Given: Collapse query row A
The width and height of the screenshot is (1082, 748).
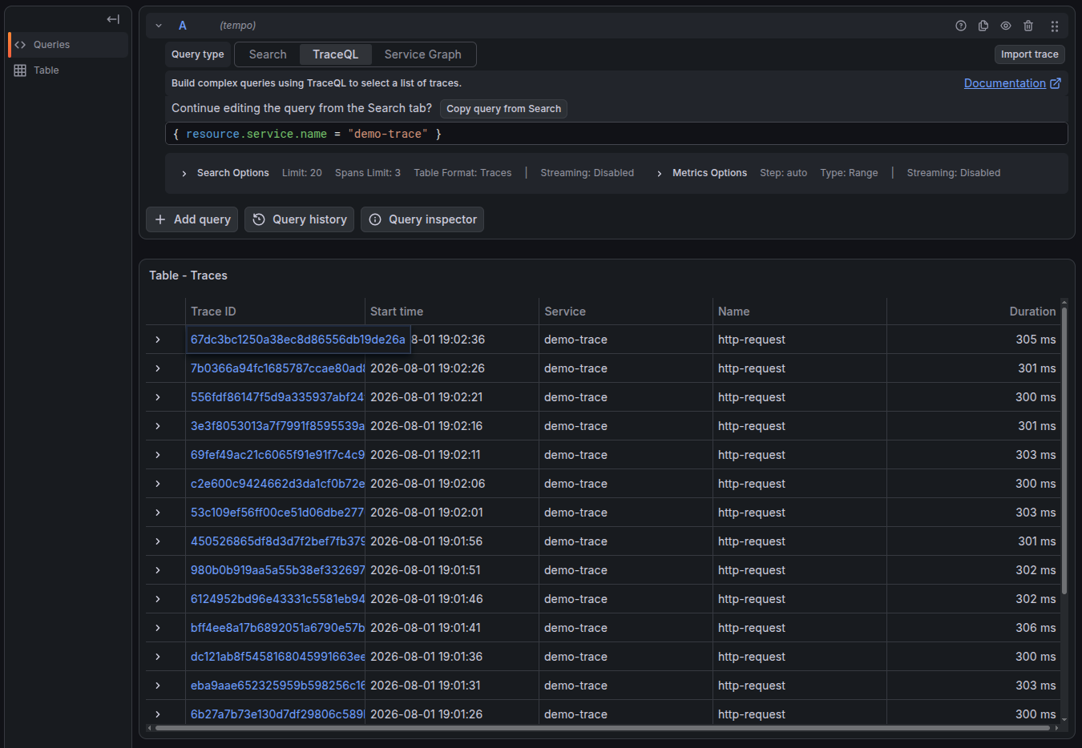Looking at the screenshot, I should [159, 26].
